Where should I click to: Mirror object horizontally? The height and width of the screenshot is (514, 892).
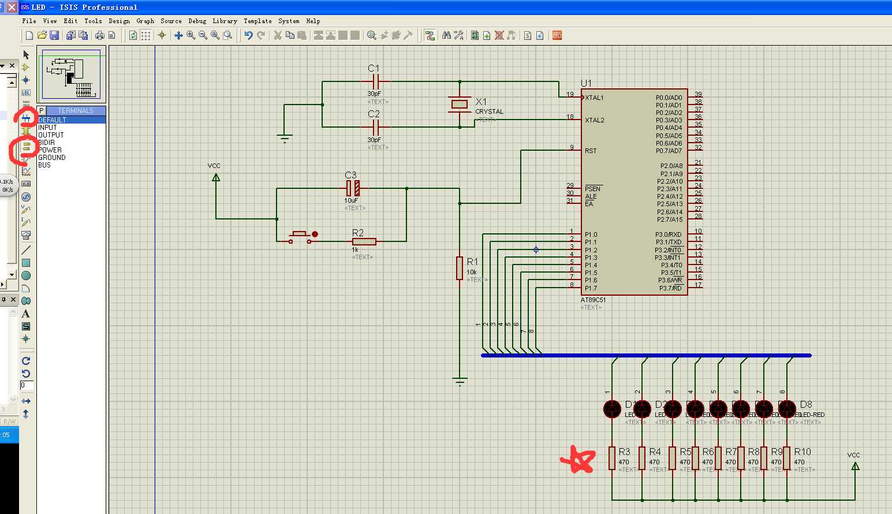[x=26, y=401]
